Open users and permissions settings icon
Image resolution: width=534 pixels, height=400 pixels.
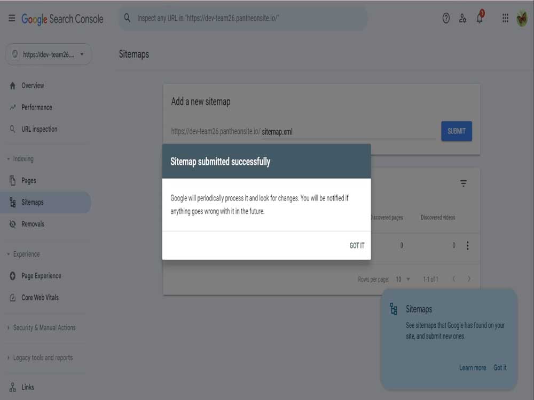462,18
